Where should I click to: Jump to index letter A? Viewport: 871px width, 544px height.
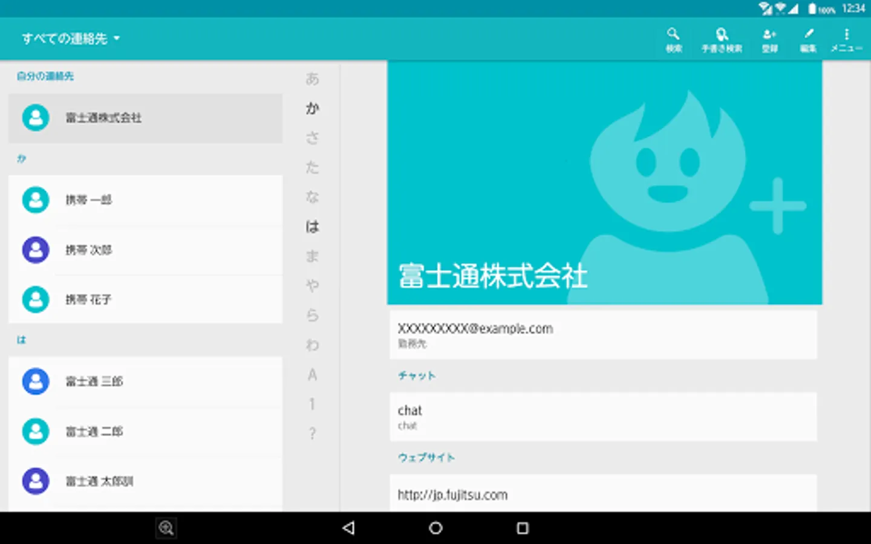[x=312, y=375]
